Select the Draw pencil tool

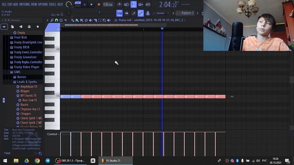73,20
